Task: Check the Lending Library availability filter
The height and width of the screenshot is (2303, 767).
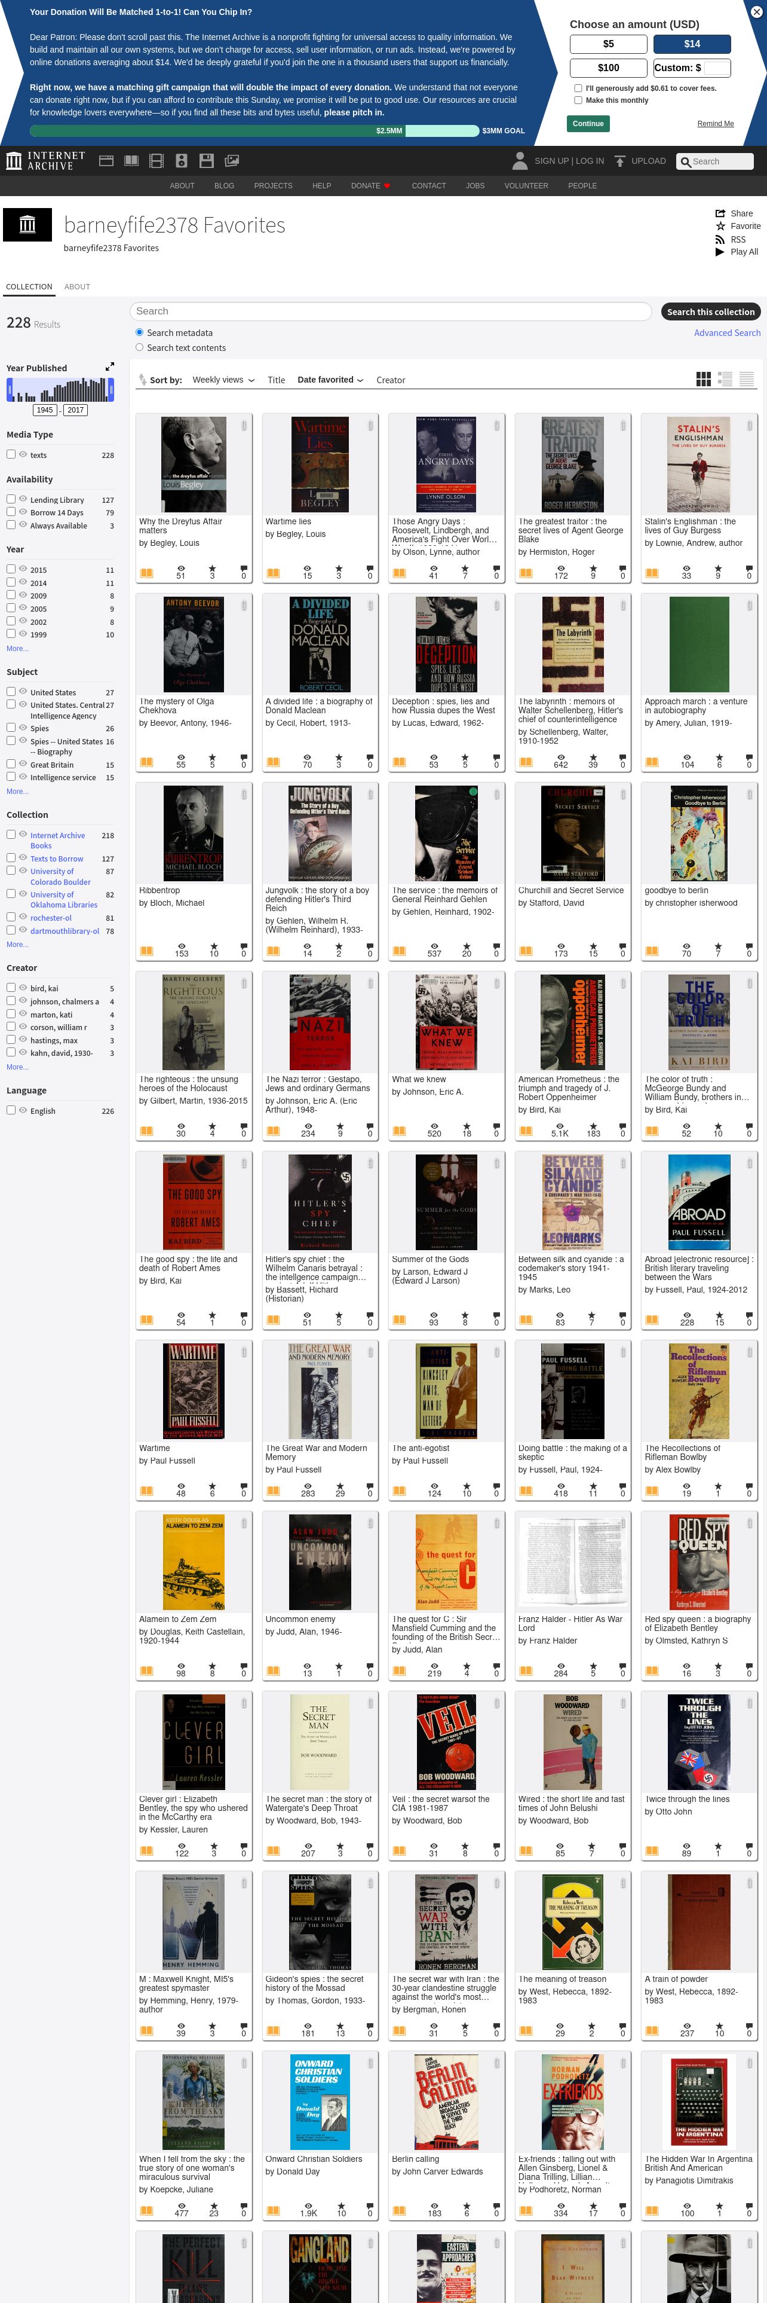Action: tap(11, 499)
